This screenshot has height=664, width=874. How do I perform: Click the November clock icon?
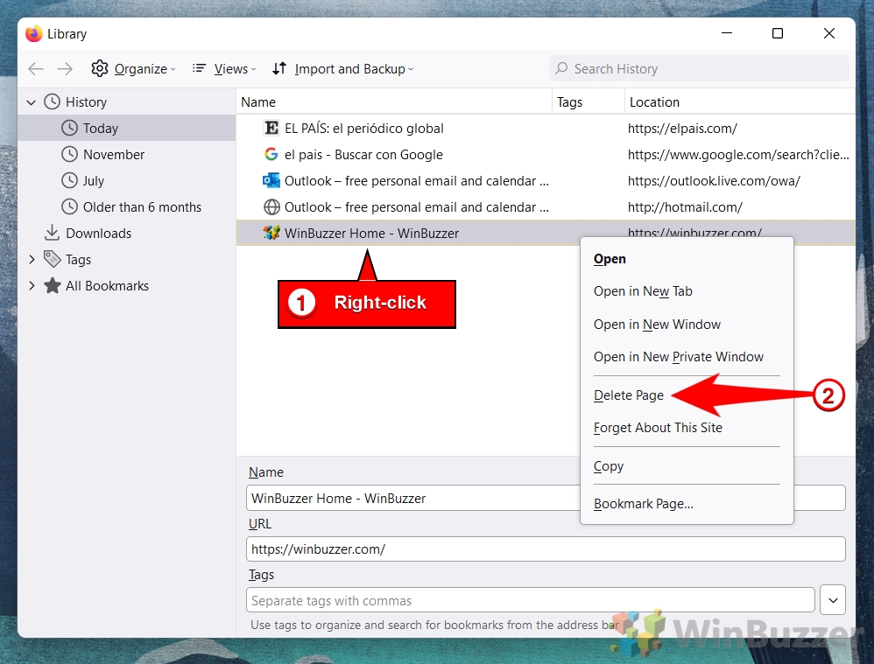point(69,154)
